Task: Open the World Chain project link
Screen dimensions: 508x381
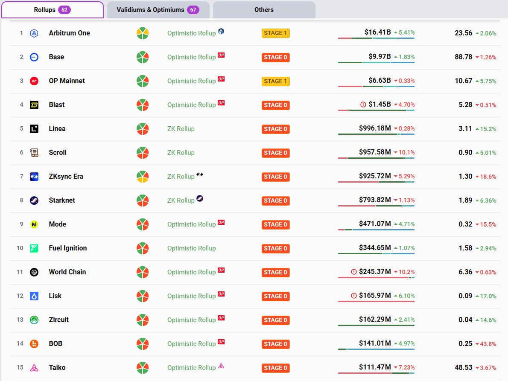Action: 67,272
